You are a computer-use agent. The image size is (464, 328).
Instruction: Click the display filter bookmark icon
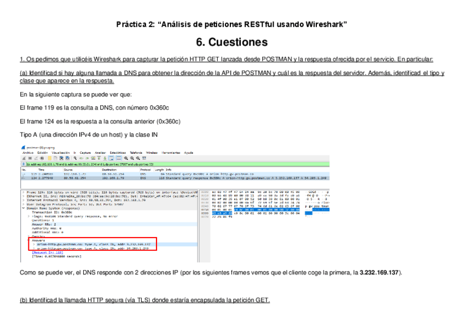[24, 164]
